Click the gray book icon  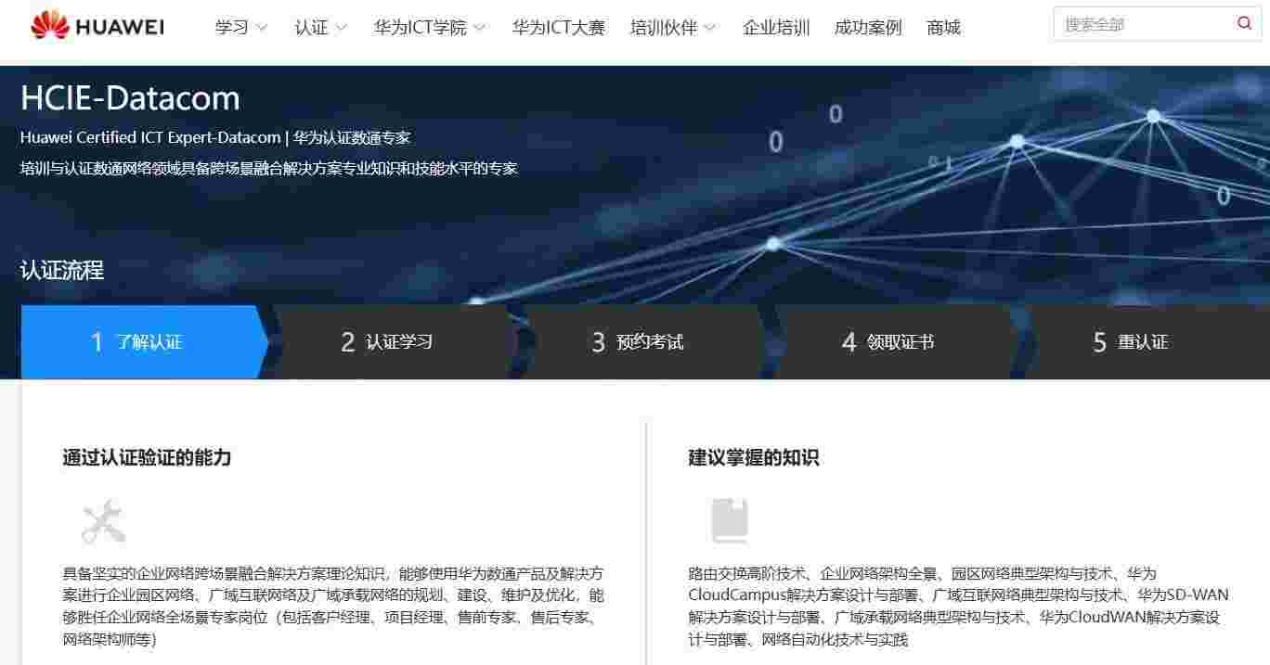[x=730, y=521]
